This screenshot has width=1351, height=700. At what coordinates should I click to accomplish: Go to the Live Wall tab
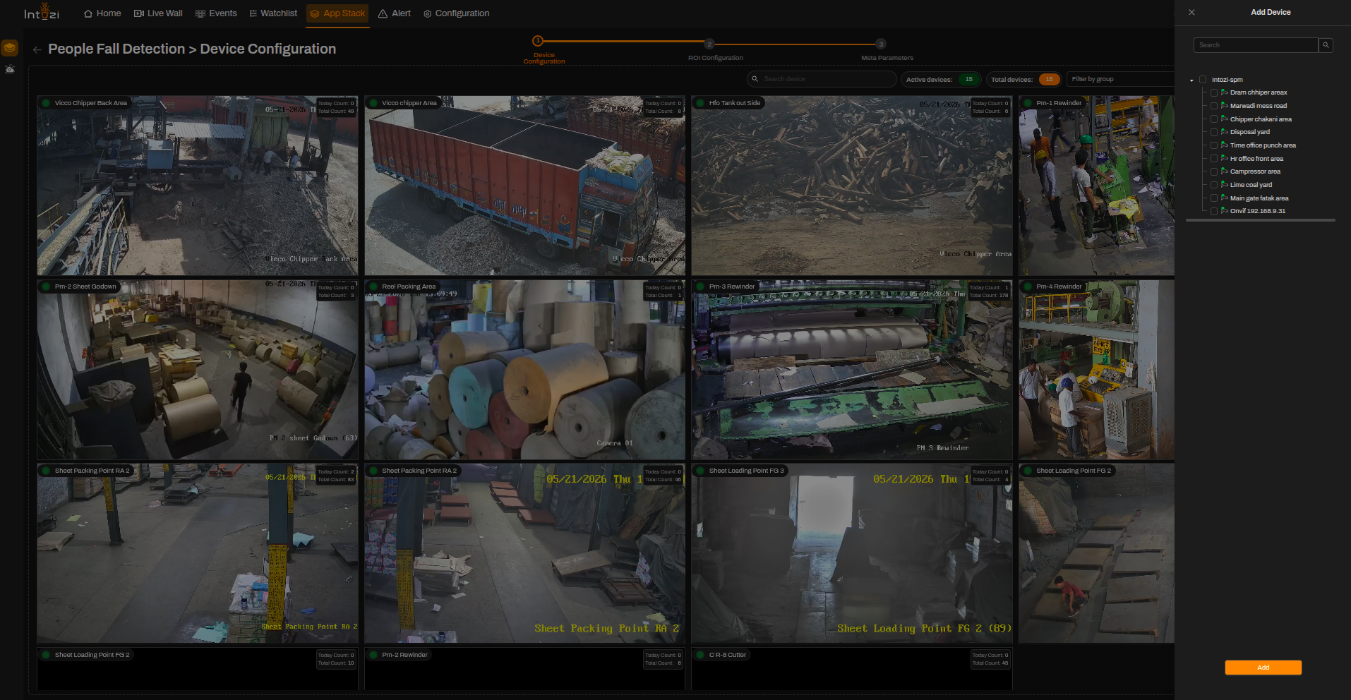(158, 13)
